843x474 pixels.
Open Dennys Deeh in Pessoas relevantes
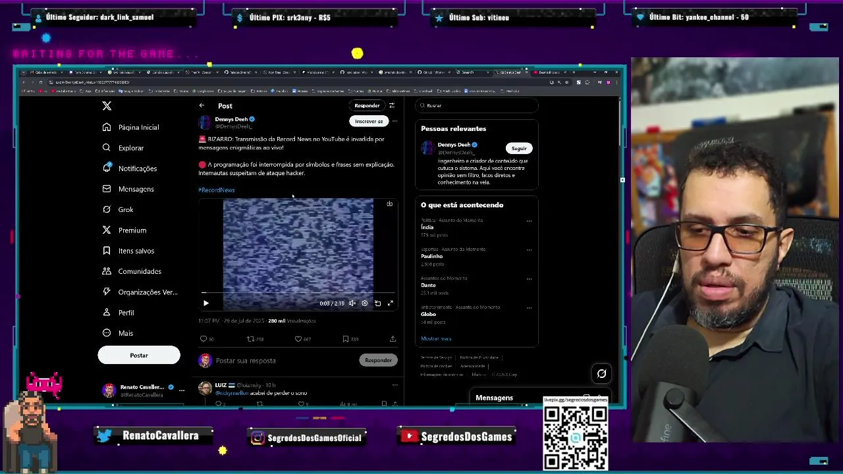[454, 145]
